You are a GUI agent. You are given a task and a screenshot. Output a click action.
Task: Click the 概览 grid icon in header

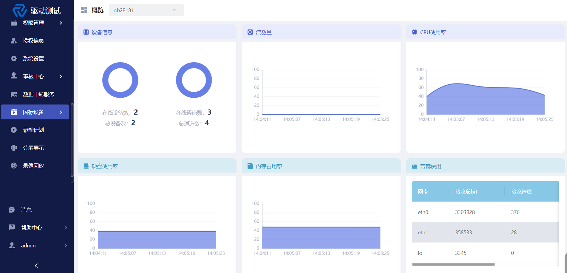click(84, 10)
